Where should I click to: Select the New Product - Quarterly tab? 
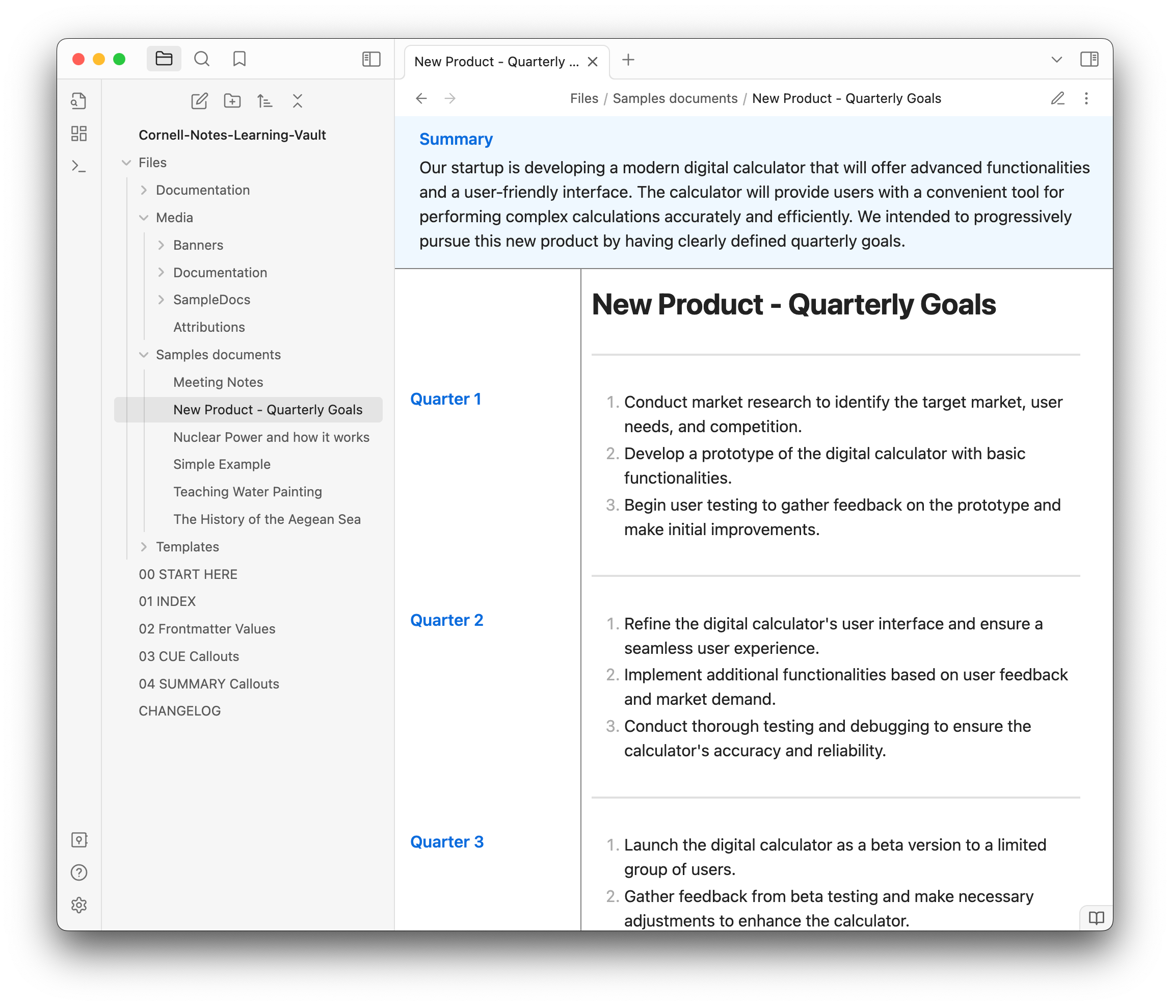pos(497,61)
